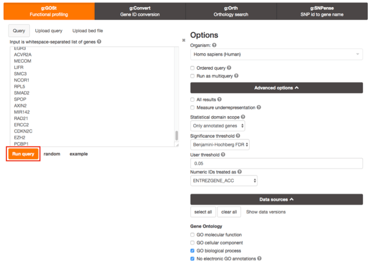Show help for Run as multiquery
Image resolution: width=386 pixels, height=265 pixels.
coord(236,76)
